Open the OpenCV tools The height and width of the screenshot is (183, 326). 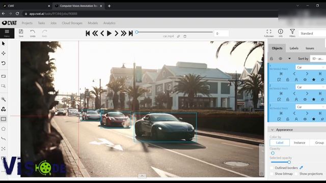point(4,109)
